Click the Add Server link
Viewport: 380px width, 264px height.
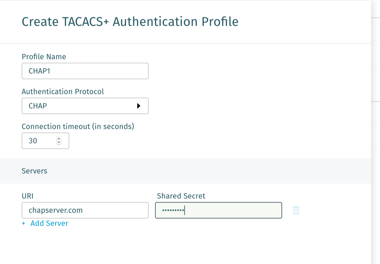pyautogui.click(x=49, y=223)
